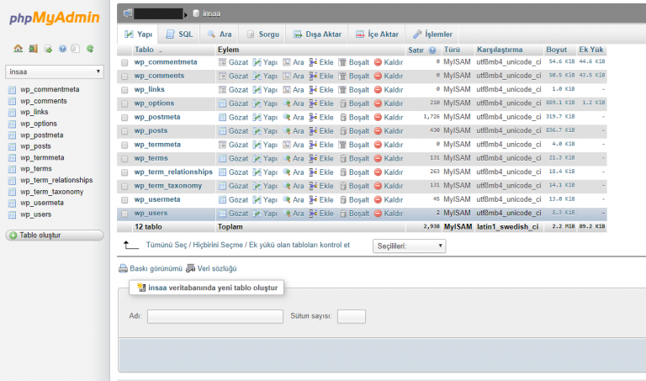Click the 2,938 total rows value
This screenshot has width=646, height=381.
point(432,226)
